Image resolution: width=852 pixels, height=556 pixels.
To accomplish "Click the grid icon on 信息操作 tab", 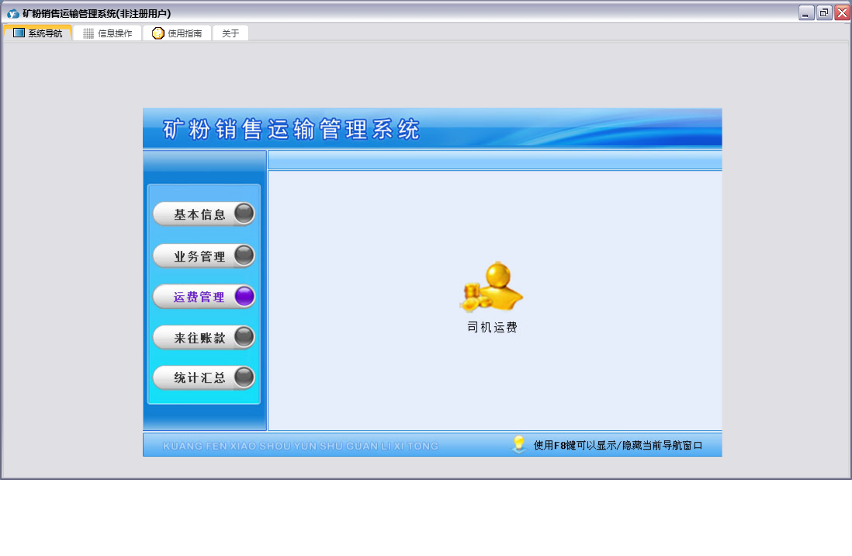I will click(88, 33).
